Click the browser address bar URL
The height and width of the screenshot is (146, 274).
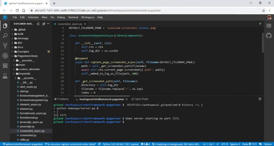pos(98,10)
